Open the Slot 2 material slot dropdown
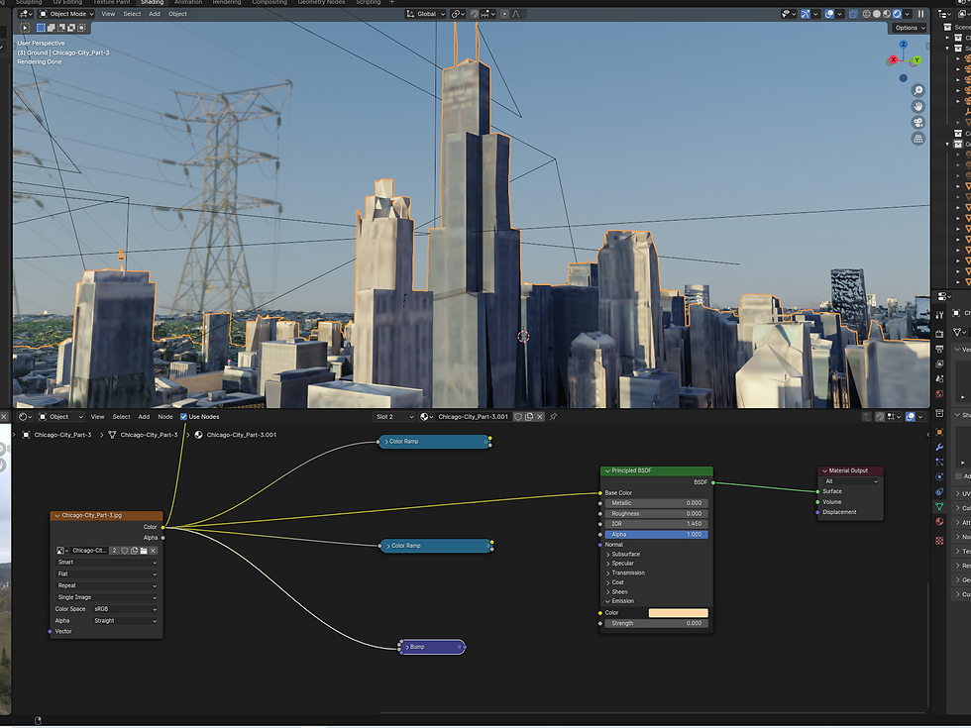The image size is (971, 728). coord(394,417)
